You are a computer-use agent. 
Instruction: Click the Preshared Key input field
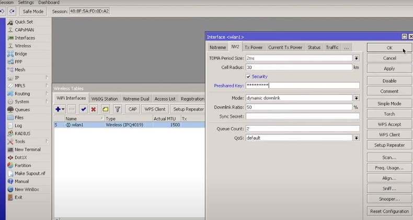click(302, 85)
